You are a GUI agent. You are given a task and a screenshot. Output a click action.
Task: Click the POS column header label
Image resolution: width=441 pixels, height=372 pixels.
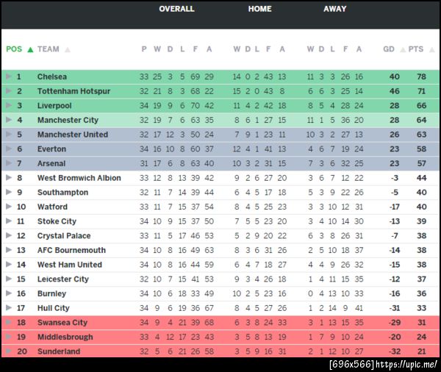(x=14, y=50)
